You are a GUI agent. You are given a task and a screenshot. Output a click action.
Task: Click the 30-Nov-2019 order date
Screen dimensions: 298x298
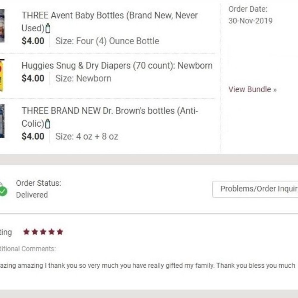tap(250, 21)
